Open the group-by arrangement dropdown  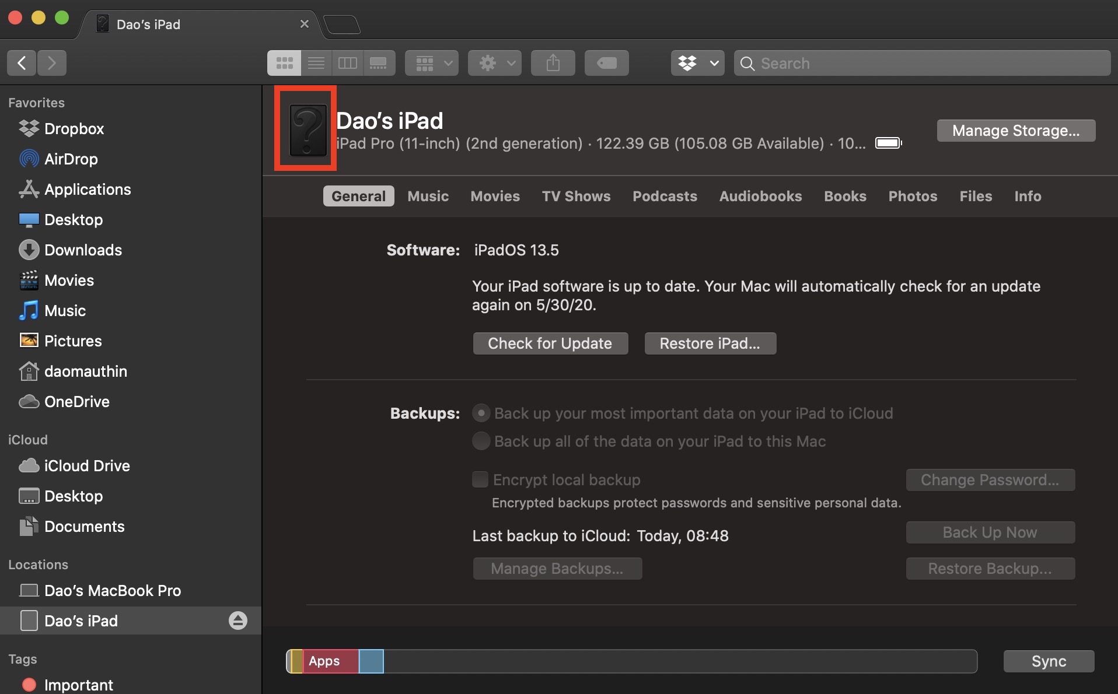[x=432, y=63]
